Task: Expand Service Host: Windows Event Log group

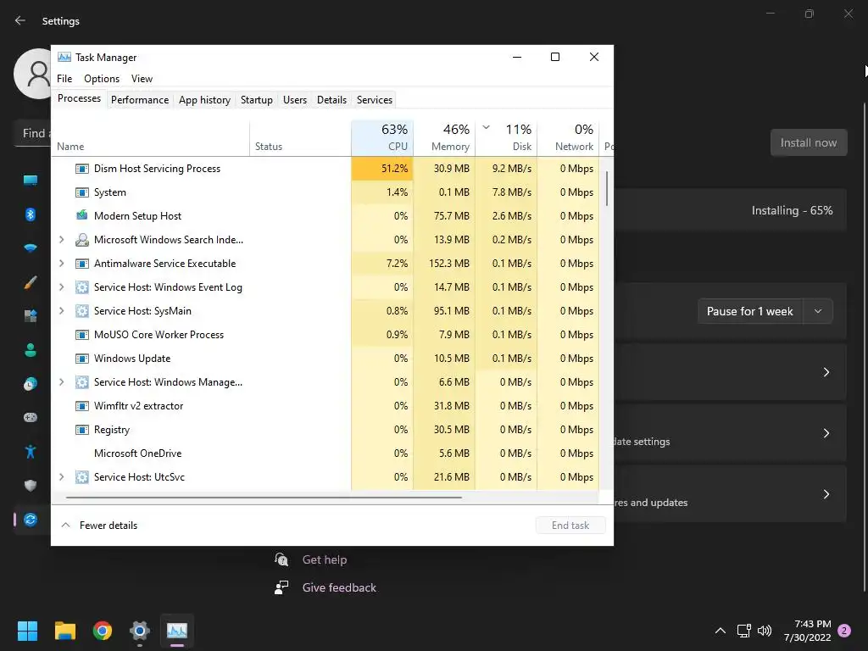Action: click(61, 287)
